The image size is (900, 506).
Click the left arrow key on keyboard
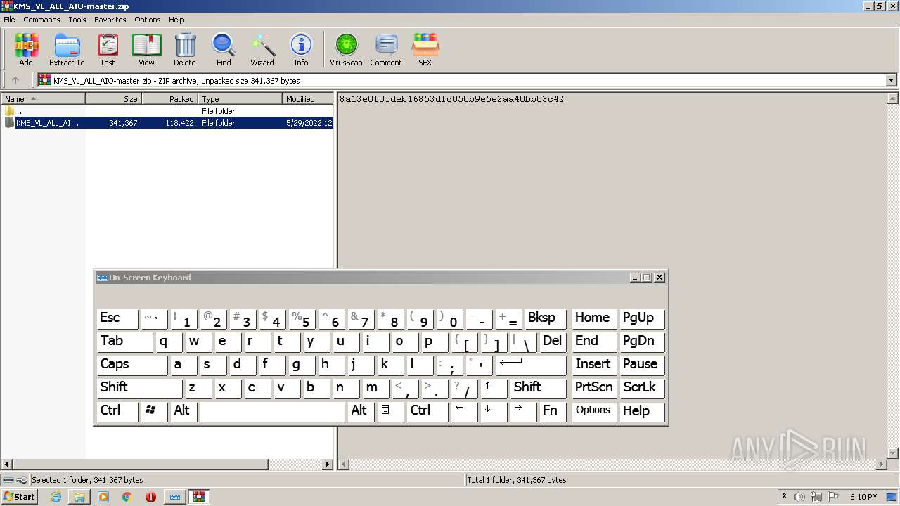coord(464,411)
